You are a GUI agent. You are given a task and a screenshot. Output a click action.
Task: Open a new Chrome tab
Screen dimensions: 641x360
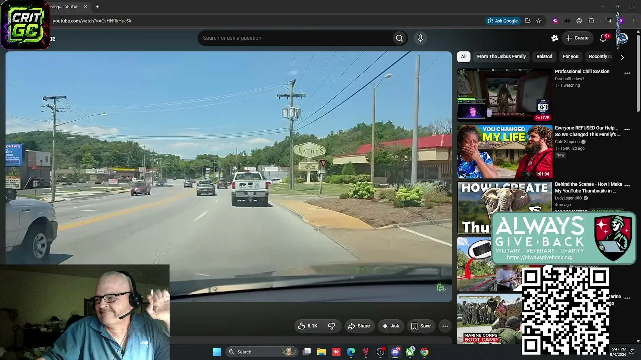coord(97,7)
